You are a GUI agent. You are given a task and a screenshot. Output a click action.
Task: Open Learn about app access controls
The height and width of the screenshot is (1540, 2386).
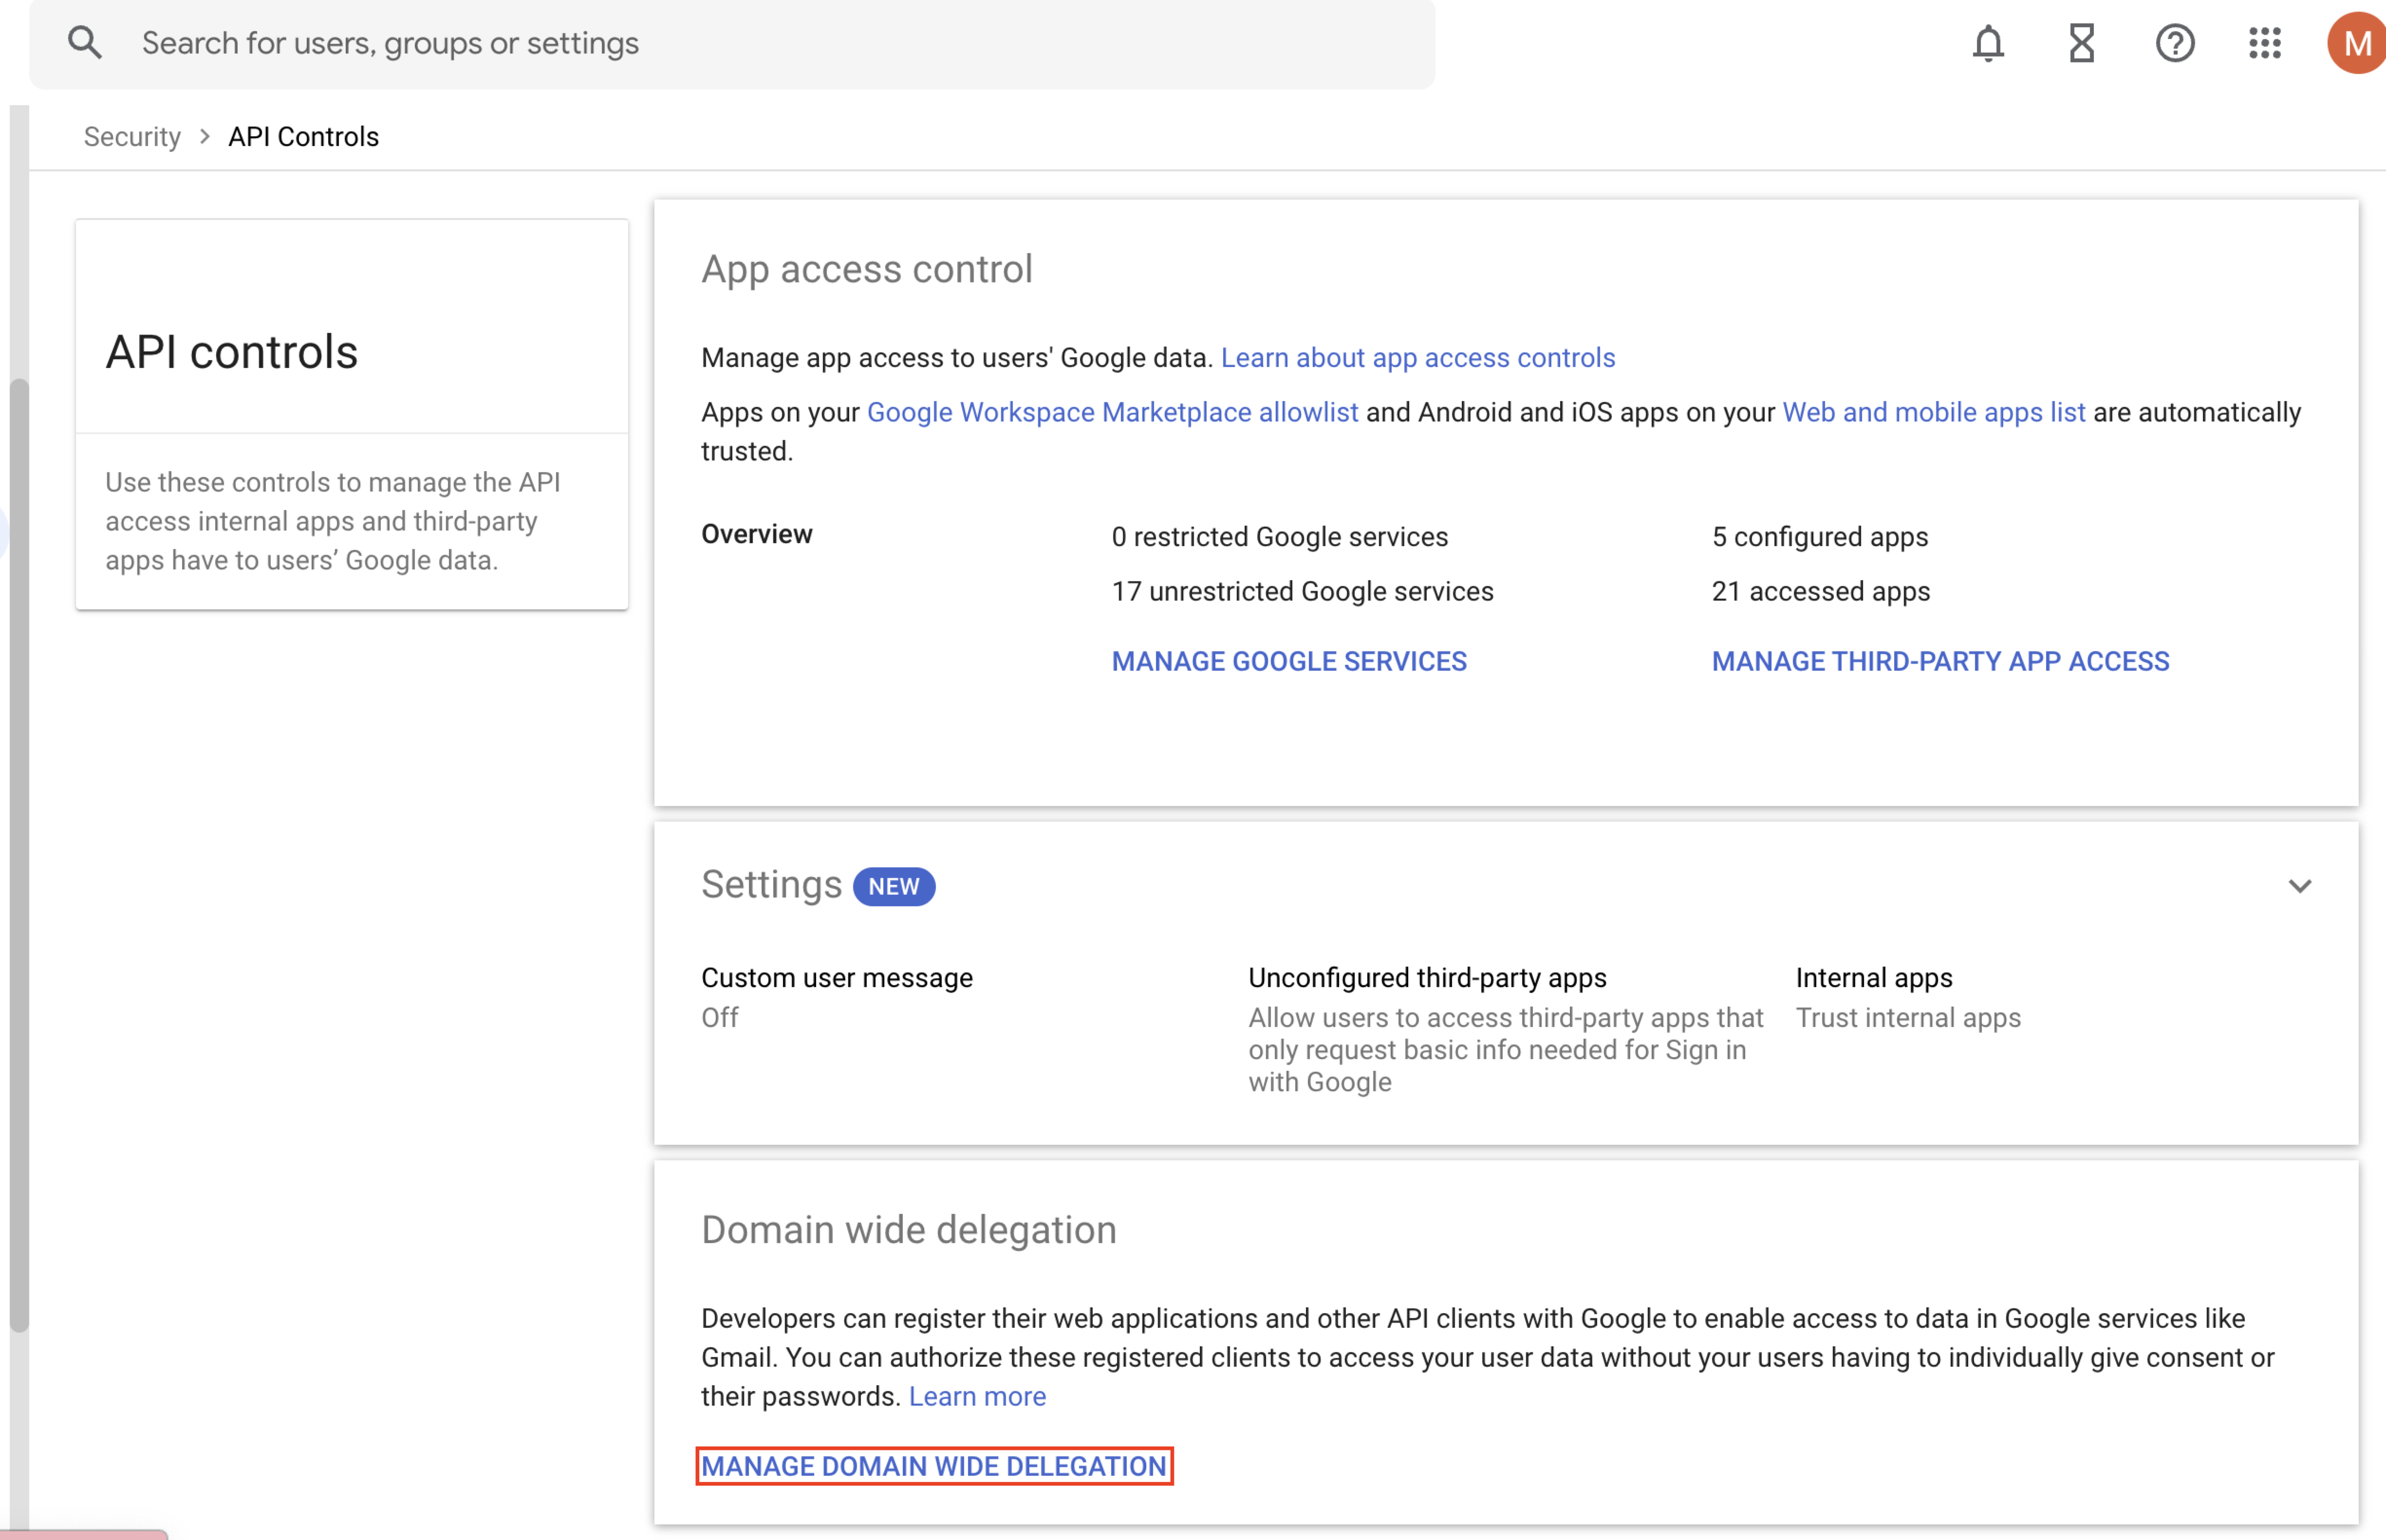pos(1417,358)
